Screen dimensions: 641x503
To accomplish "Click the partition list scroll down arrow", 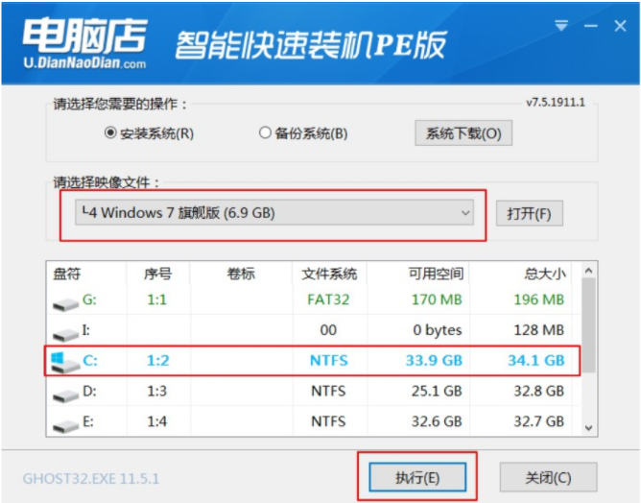I will (x=588, y=428).
